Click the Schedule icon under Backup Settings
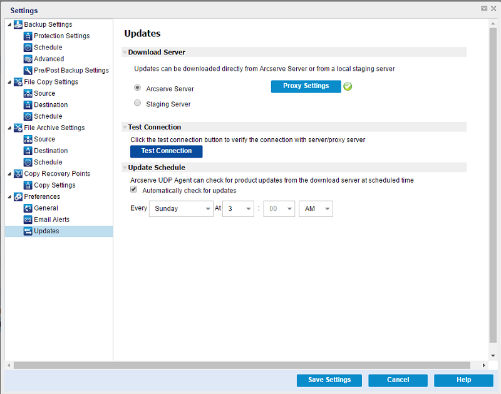Image resolution: width=501 pixels, height=394 pixels. coord(28,48)
